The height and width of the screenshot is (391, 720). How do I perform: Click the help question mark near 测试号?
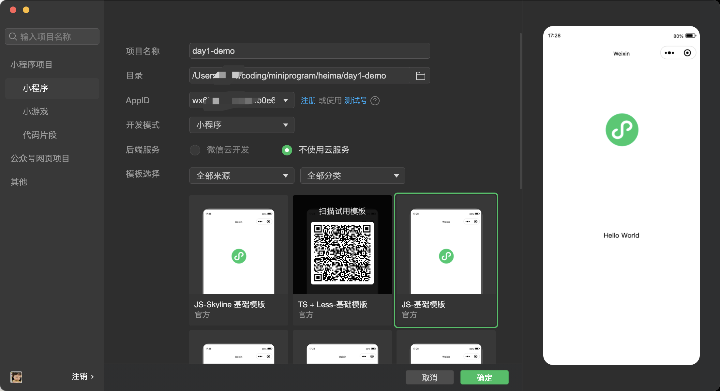[x=375, y=101]
